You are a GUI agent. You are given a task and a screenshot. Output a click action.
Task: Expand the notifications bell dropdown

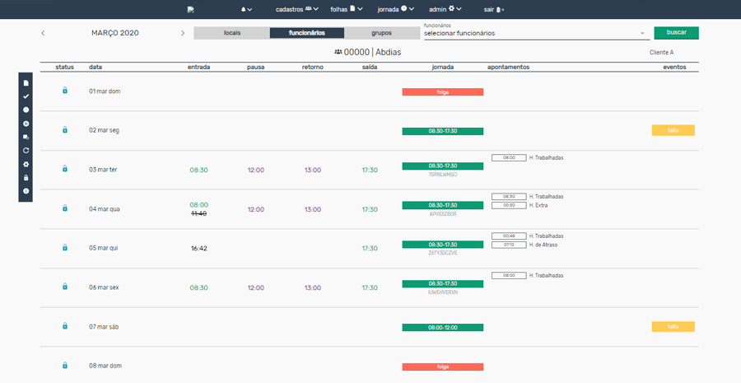click(246, 9)
